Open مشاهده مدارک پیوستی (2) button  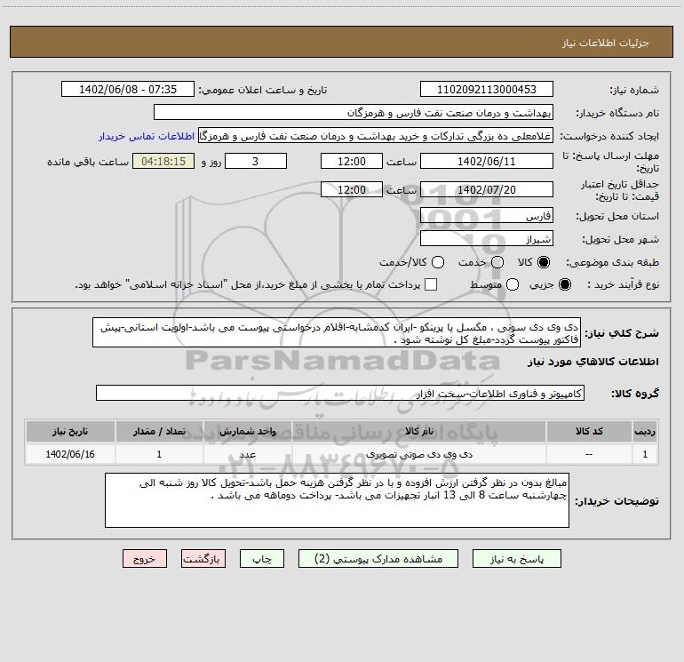(378, 559)
